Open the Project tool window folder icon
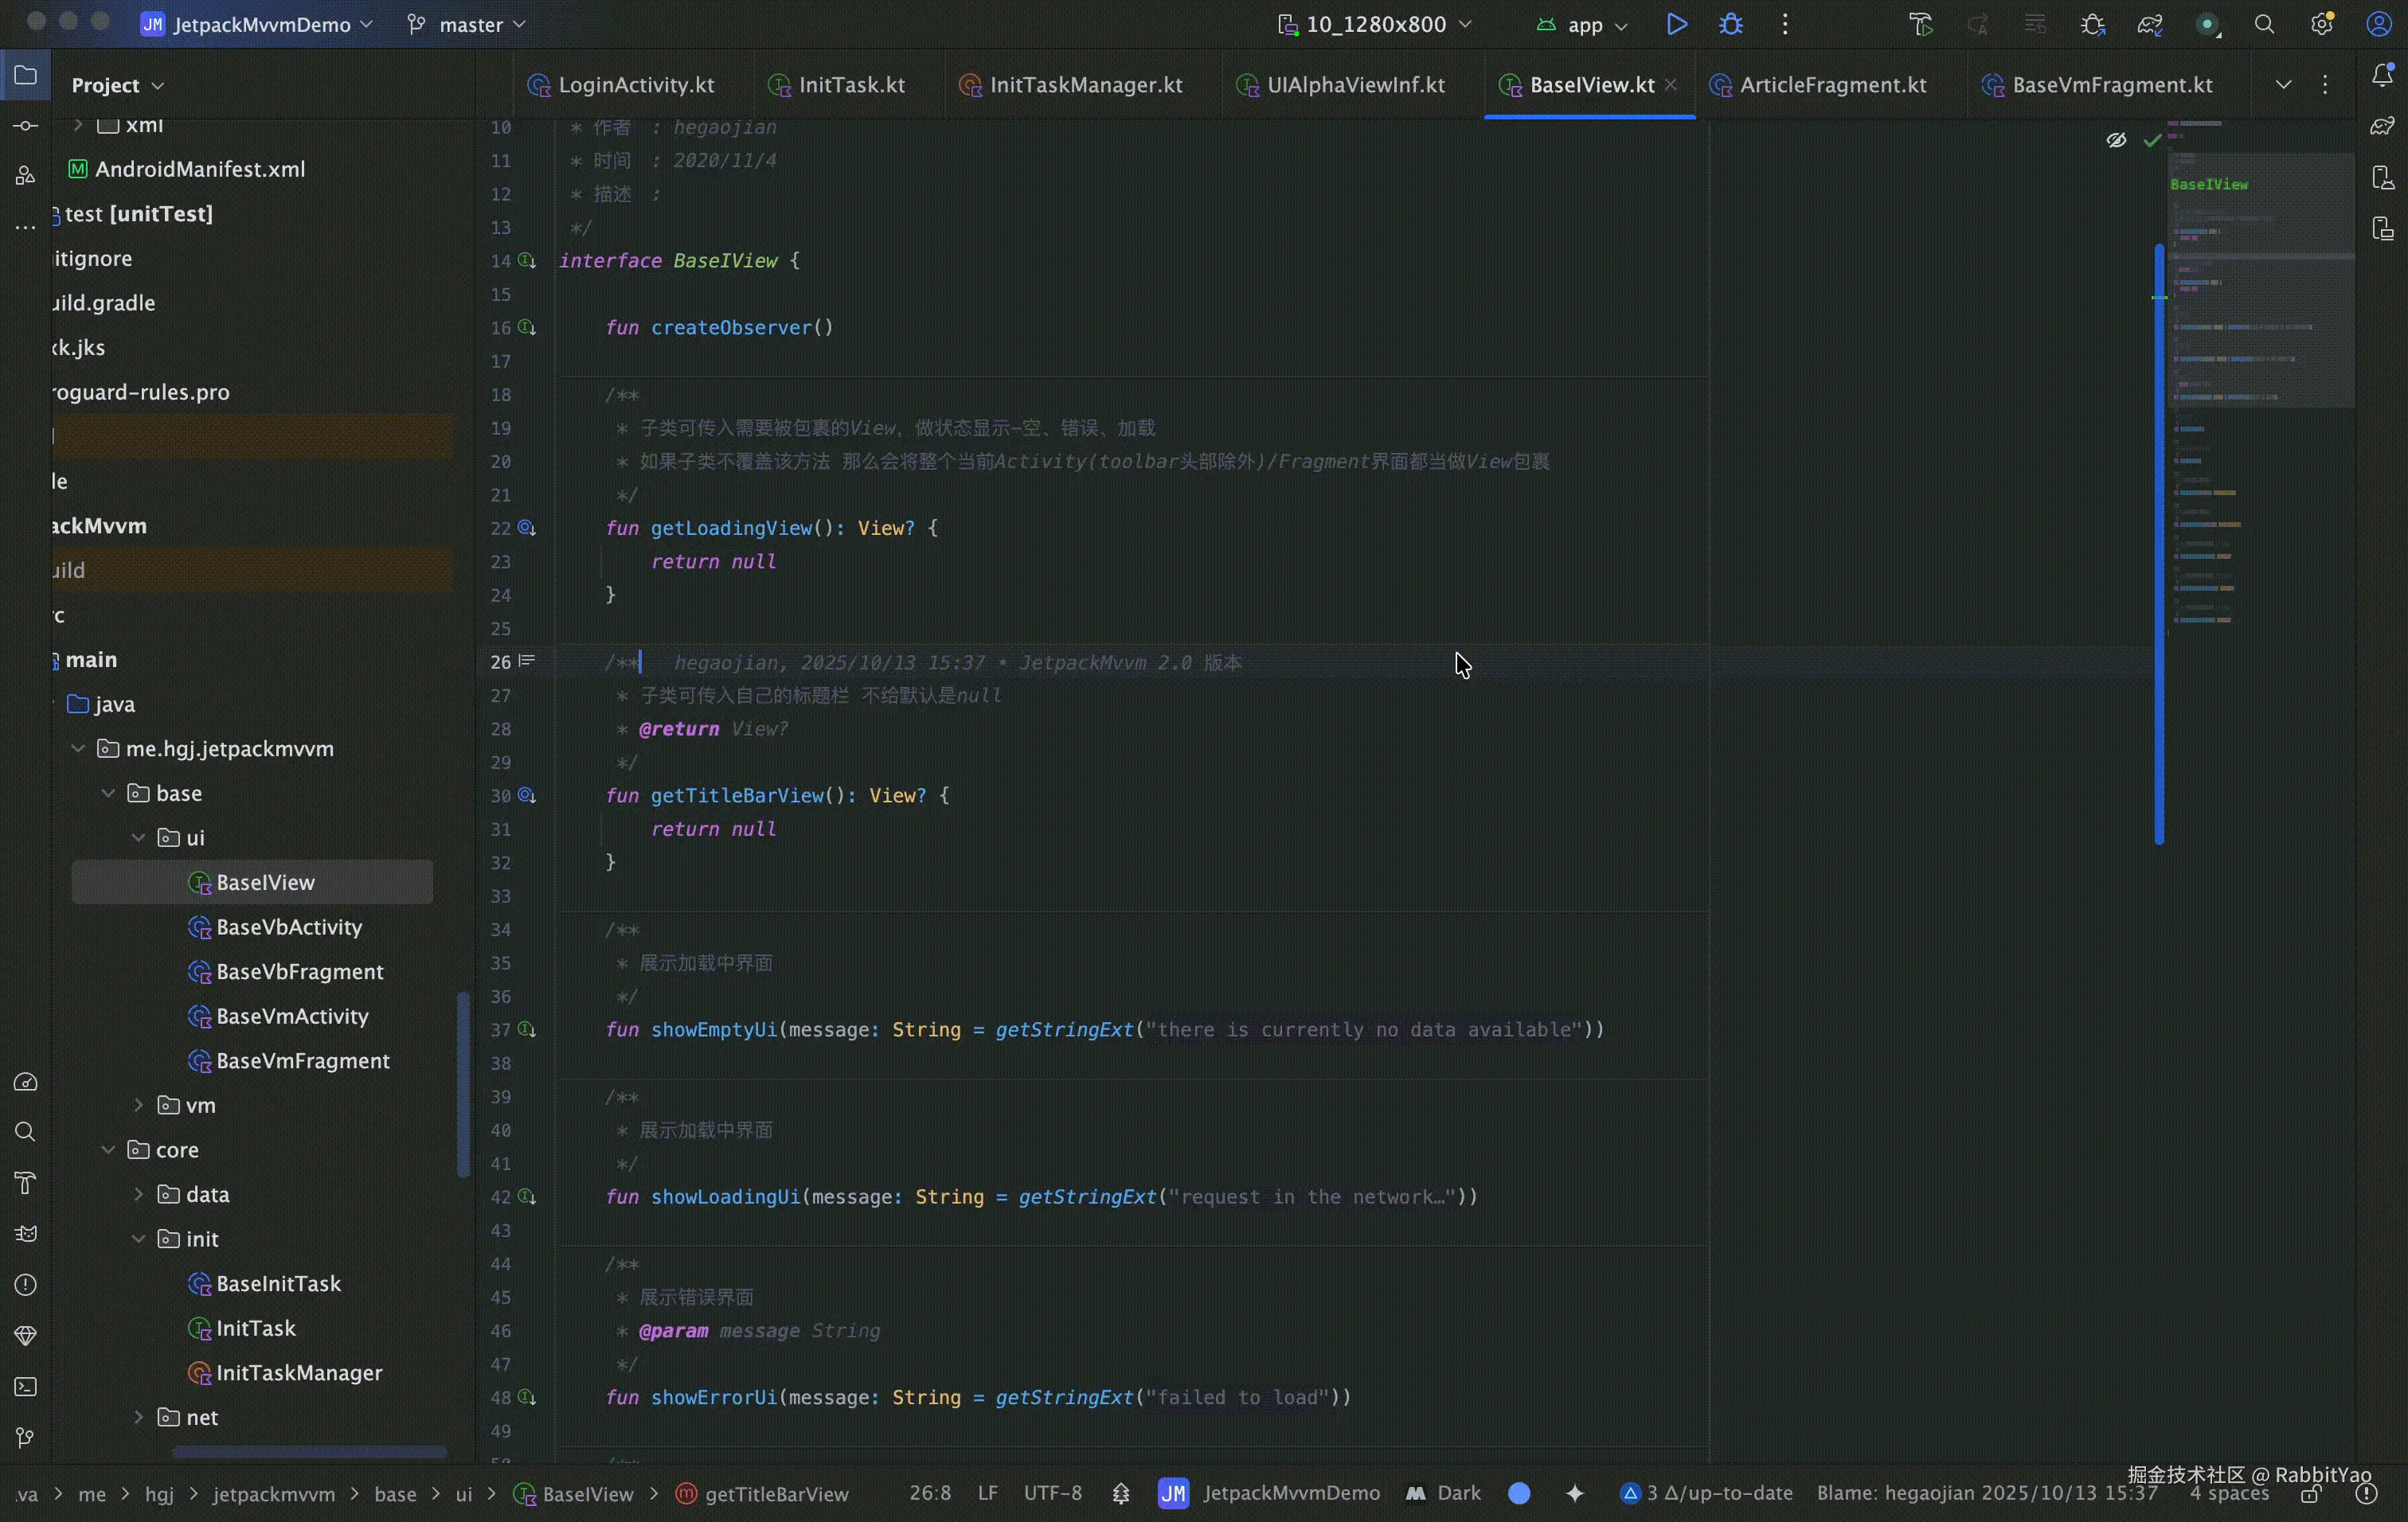The height and width of the screenshot is (1522, 2408). [x=25, y=75]
